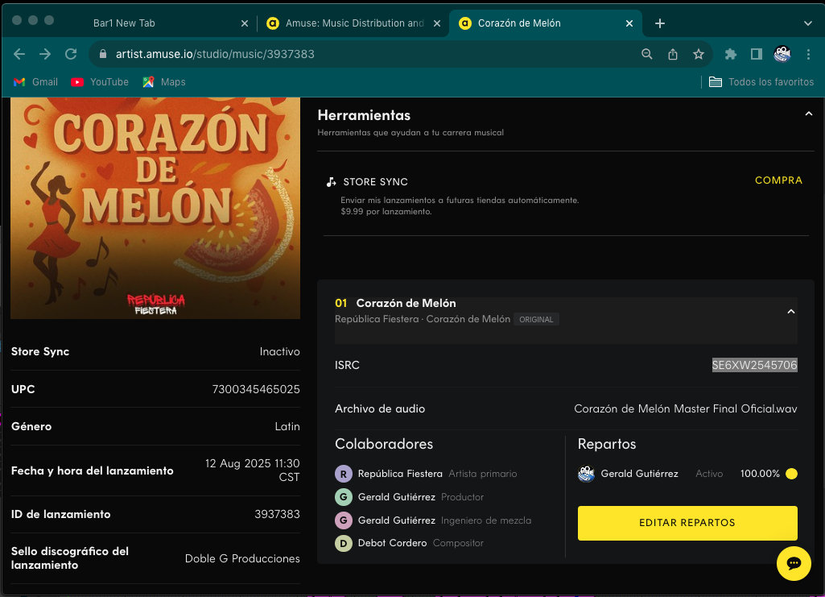
Task: Switch to Amuse Music Distribution tab
Action: pos(354,23)
